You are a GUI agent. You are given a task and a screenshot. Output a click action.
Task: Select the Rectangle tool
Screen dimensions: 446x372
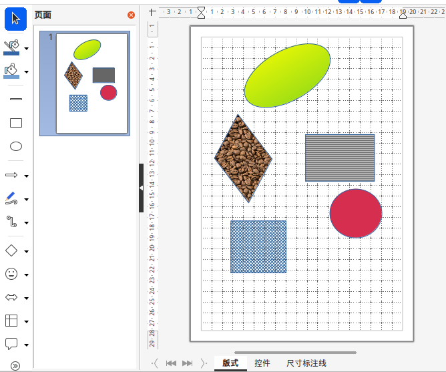16,123
